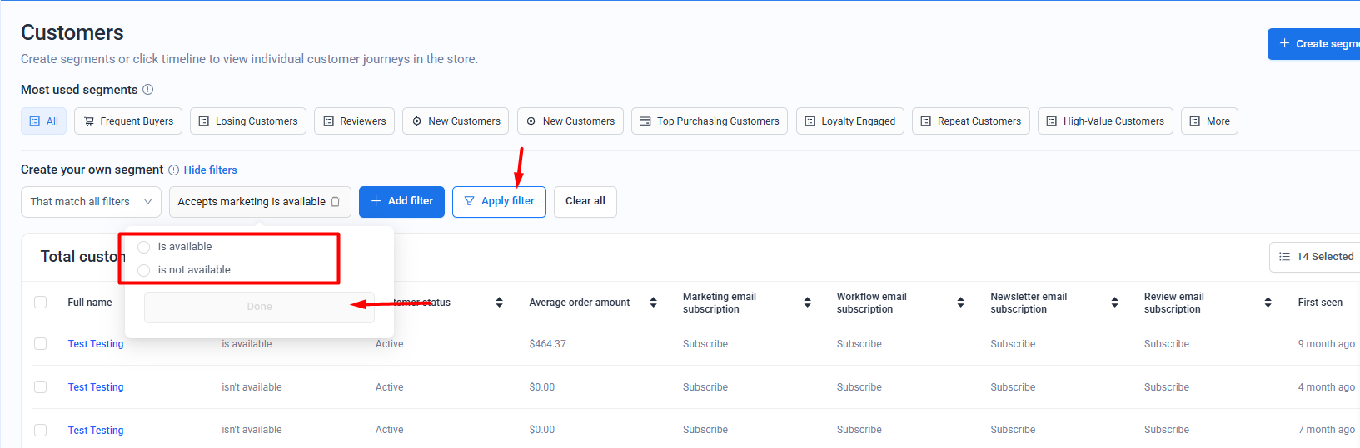Open the 14 Selected columns dropdown
1360x448 pixels.
click(x=1315, y=257)
